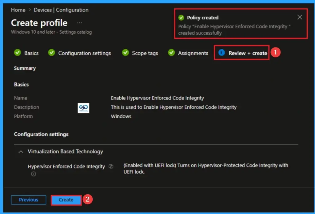Open the Home breadcrumb link
The width and height of the screenshot is (315, 214).
coord(18,10)
